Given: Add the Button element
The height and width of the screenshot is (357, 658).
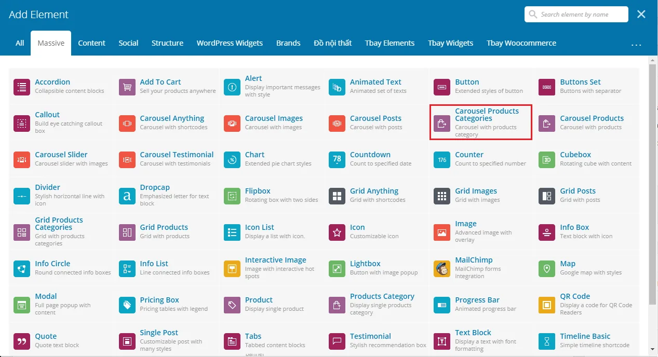Looking at the screenshot, I should (480, 86).
